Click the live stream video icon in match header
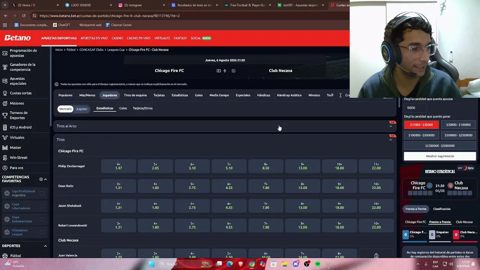 [219, 70]
